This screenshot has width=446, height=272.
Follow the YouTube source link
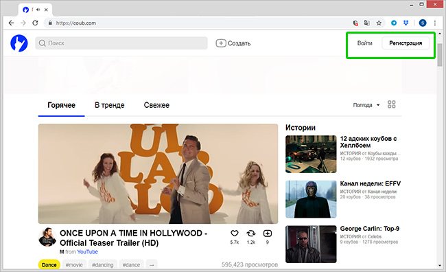coord(87,252)
